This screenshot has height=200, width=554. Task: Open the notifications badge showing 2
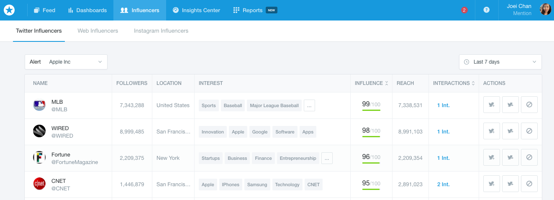pyautogui.click(x=464, y=10)
